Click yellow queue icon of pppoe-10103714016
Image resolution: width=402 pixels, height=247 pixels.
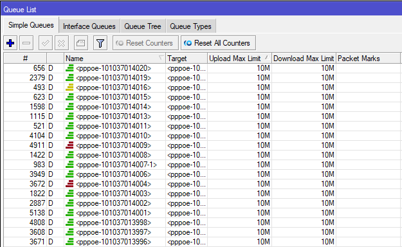[69, 87]
